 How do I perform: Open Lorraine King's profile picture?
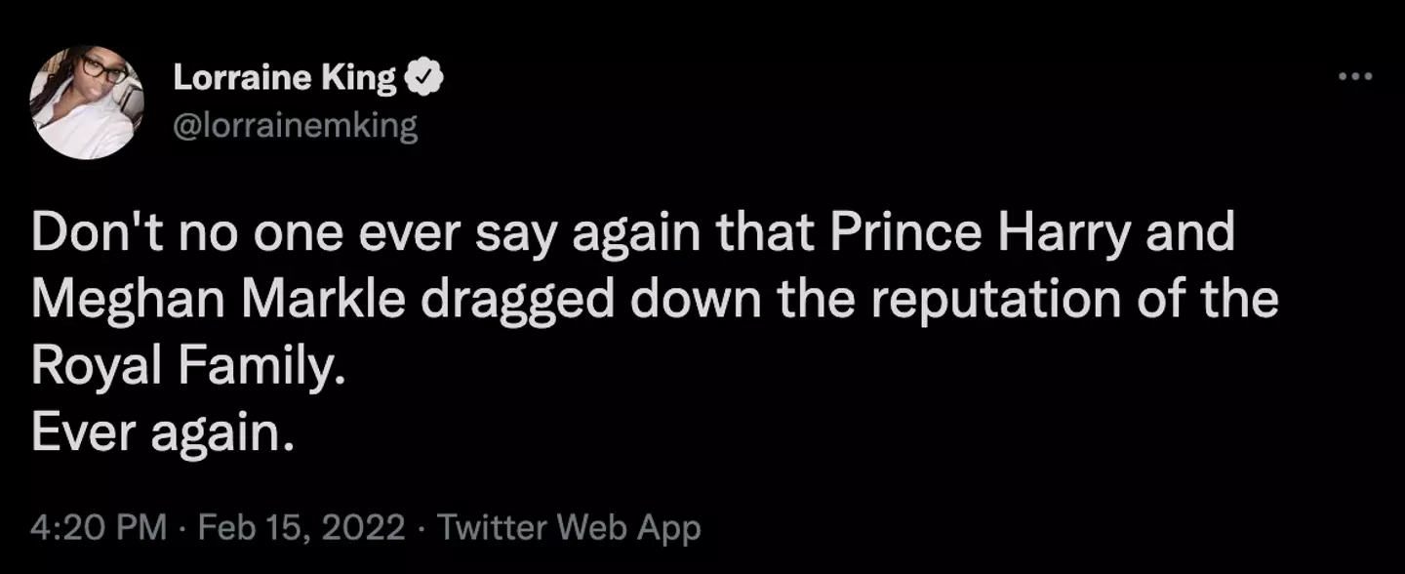coord(87,102)
